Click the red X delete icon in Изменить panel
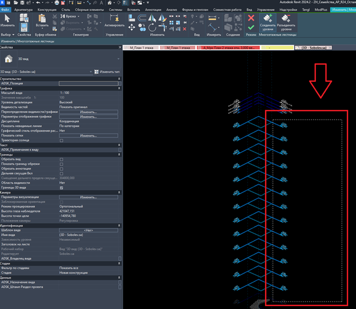 185,29
